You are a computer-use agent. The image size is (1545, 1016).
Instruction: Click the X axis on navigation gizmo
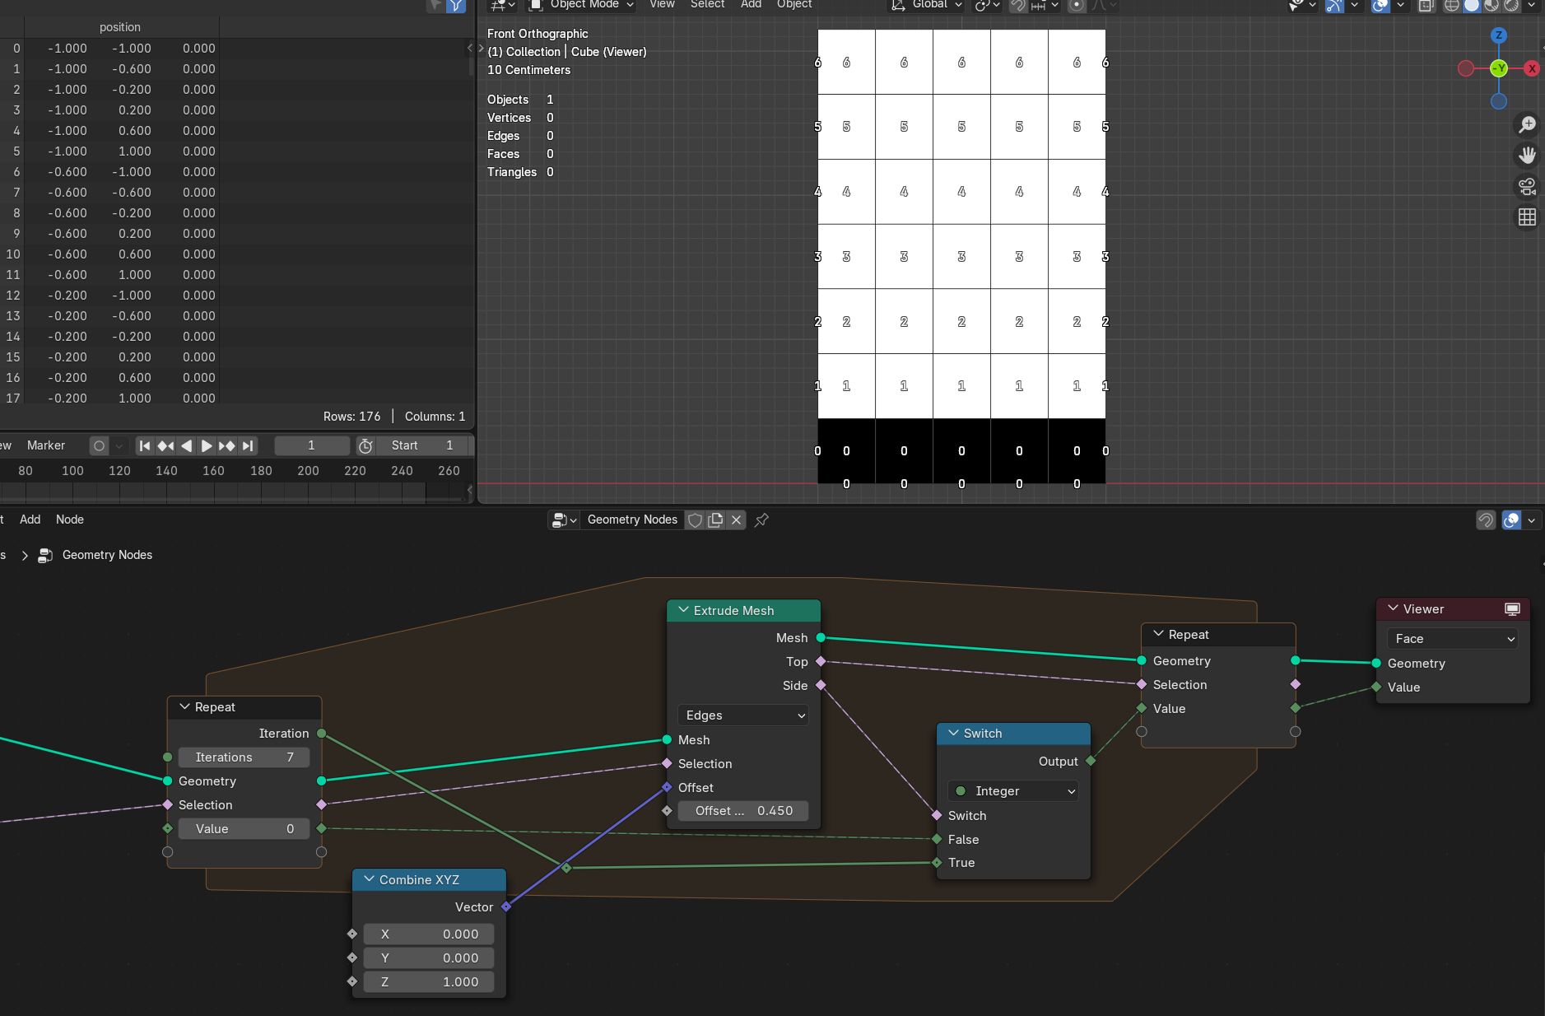click(1532, 68)
